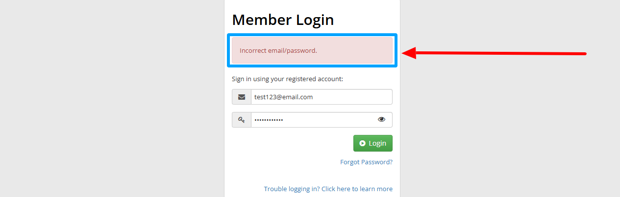This screenshot has height=197, width=620.
Task: Click the password dots in the password field
Action: pos(269,120)
